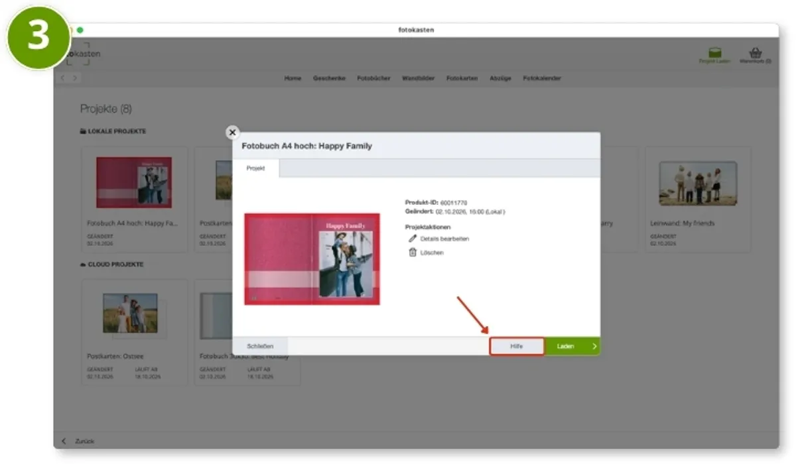Open the Projekt Laden icon in header
Image resolution: width=796 pixels, height=464 pixels.
(x=715, y=53)
